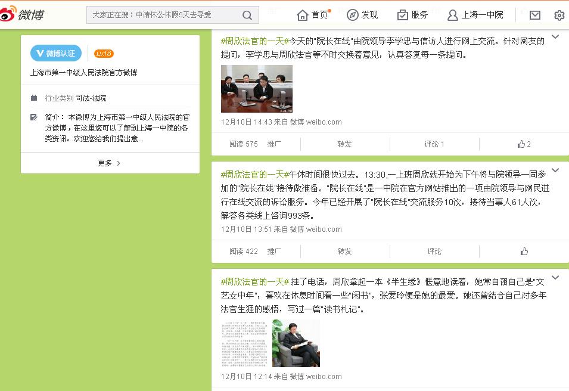Viewport: 569px width, 391px height.
Task: Click 转发 on the 13:51 post
Action: tap(345, 251)
